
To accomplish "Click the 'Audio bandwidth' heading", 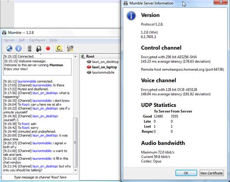I will [x=163, y=143].
